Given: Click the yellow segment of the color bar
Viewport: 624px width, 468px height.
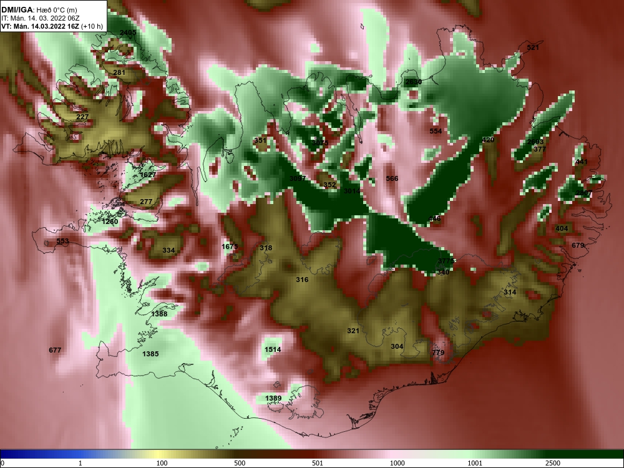Looking at the screenshot, I should (159, 454).
